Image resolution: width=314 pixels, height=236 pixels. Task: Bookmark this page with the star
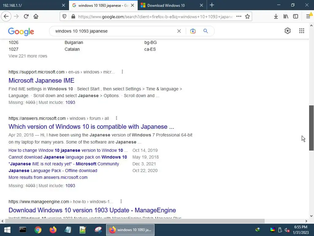click(247, 17)
